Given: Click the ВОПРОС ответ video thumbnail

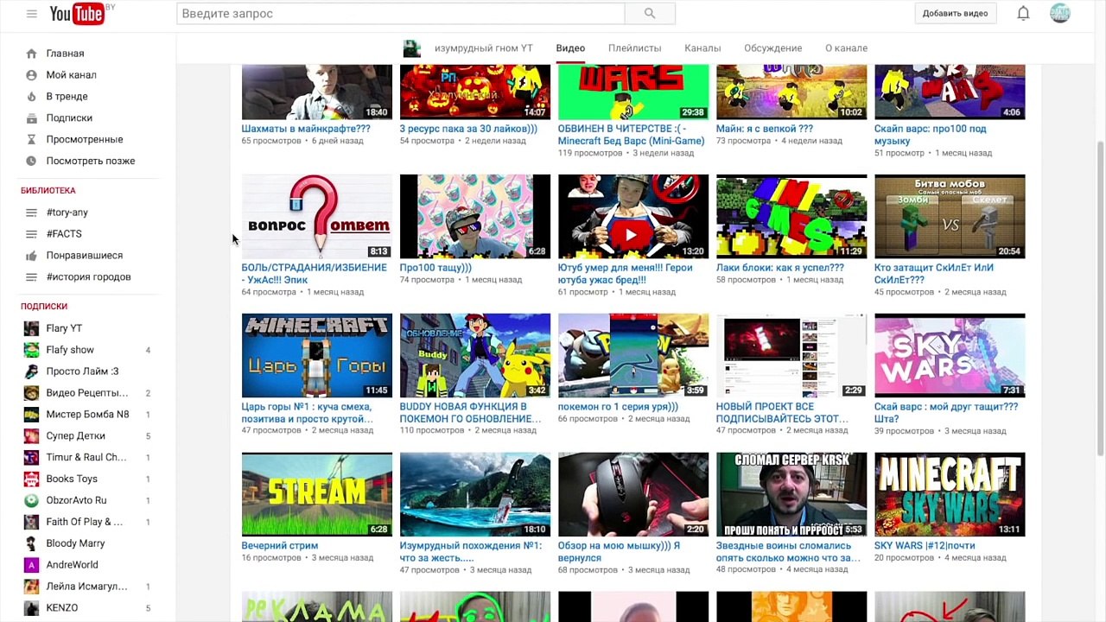Looking at the screenshot, I should [316, 216].
